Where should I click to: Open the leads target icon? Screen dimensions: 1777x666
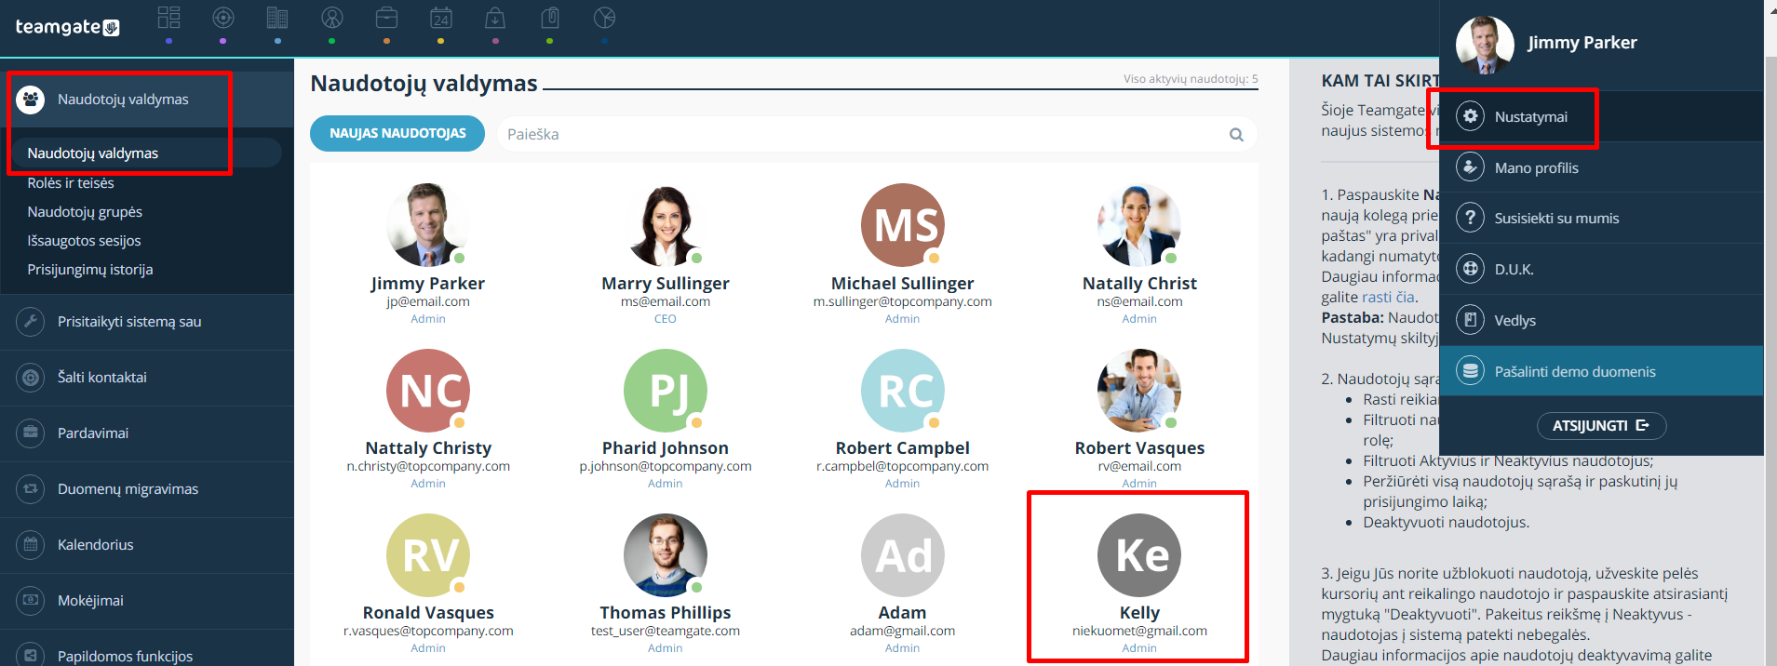tap(223, 18)
